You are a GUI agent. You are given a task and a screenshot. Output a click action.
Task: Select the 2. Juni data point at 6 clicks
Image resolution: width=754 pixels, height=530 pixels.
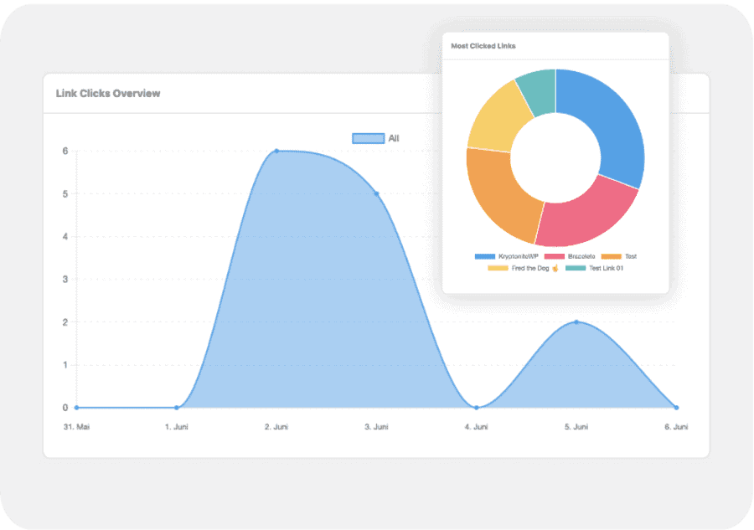(x=276, y=151)
